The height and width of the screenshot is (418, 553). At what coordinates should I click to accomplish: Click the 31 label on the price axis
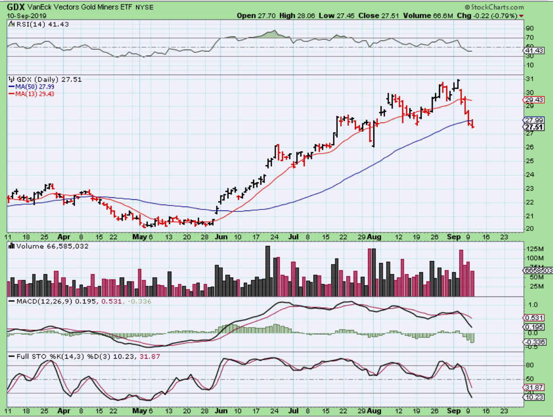(529, 79)
